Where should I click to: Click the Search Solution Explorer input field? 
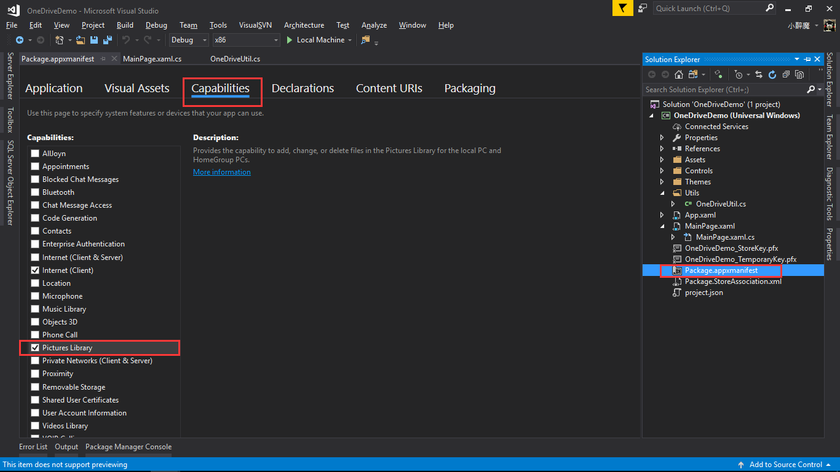coord(724,90)
